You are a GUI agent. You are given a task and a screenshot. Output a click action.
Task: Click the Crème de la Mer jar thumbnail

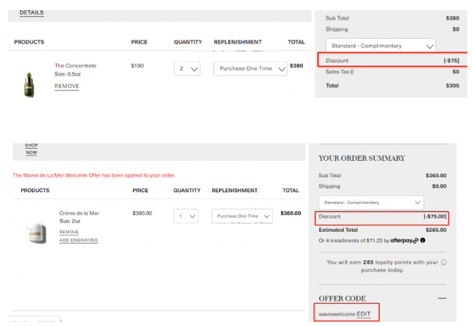(36, 233)
